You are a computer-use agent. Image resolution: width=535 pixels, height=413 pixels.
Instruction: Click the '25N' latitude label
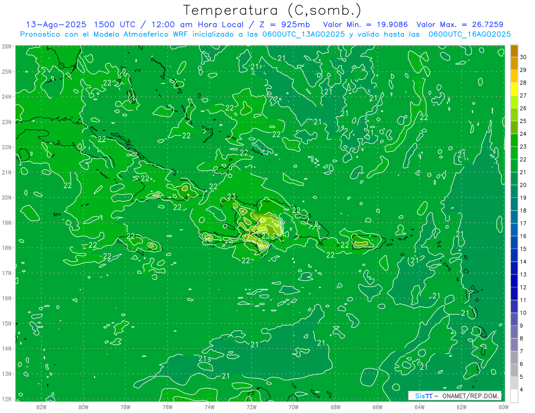pos(7,71)
